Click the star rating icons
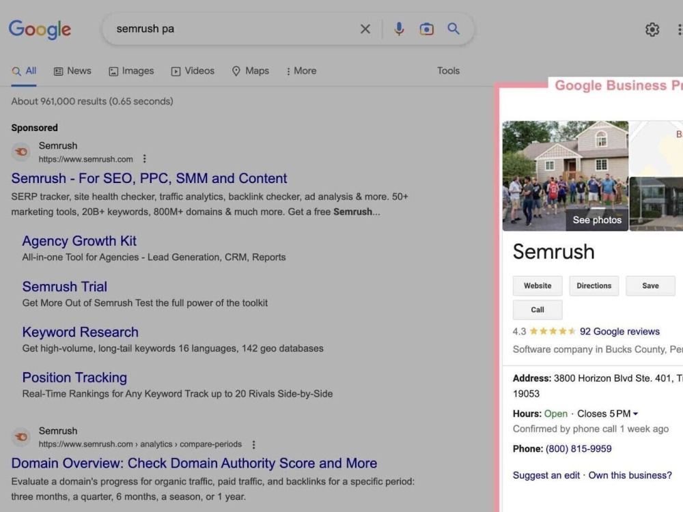Screen dimensions: 683x512 553,331
